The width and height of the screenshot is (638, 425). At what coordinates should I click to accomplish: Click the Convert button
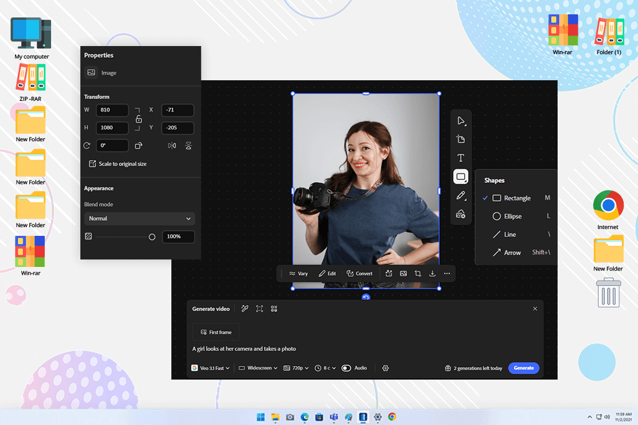(359, 273)
